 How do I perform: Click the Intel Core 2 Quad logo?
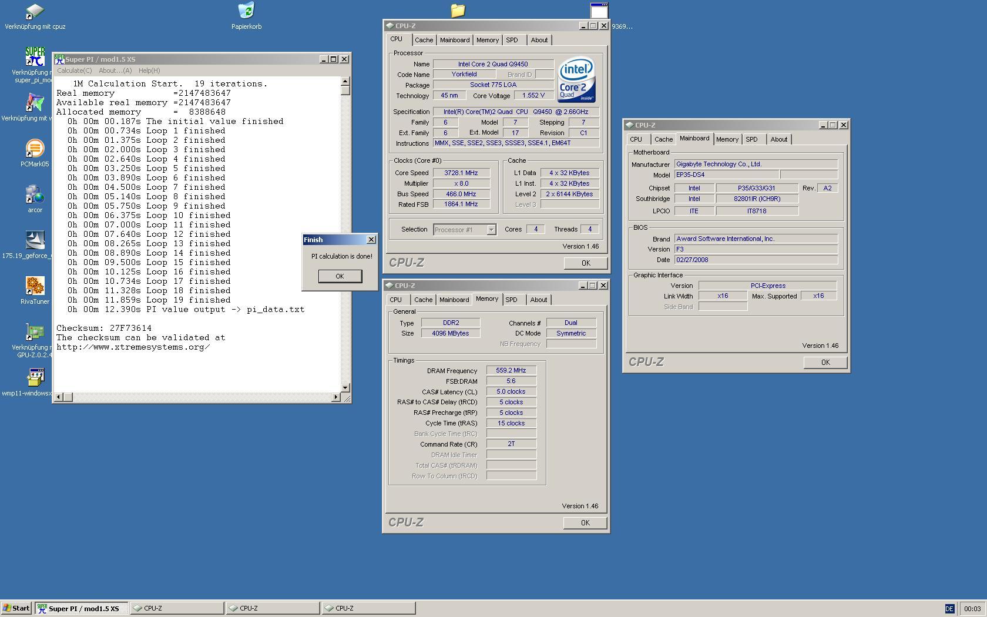tap(576, 79)
